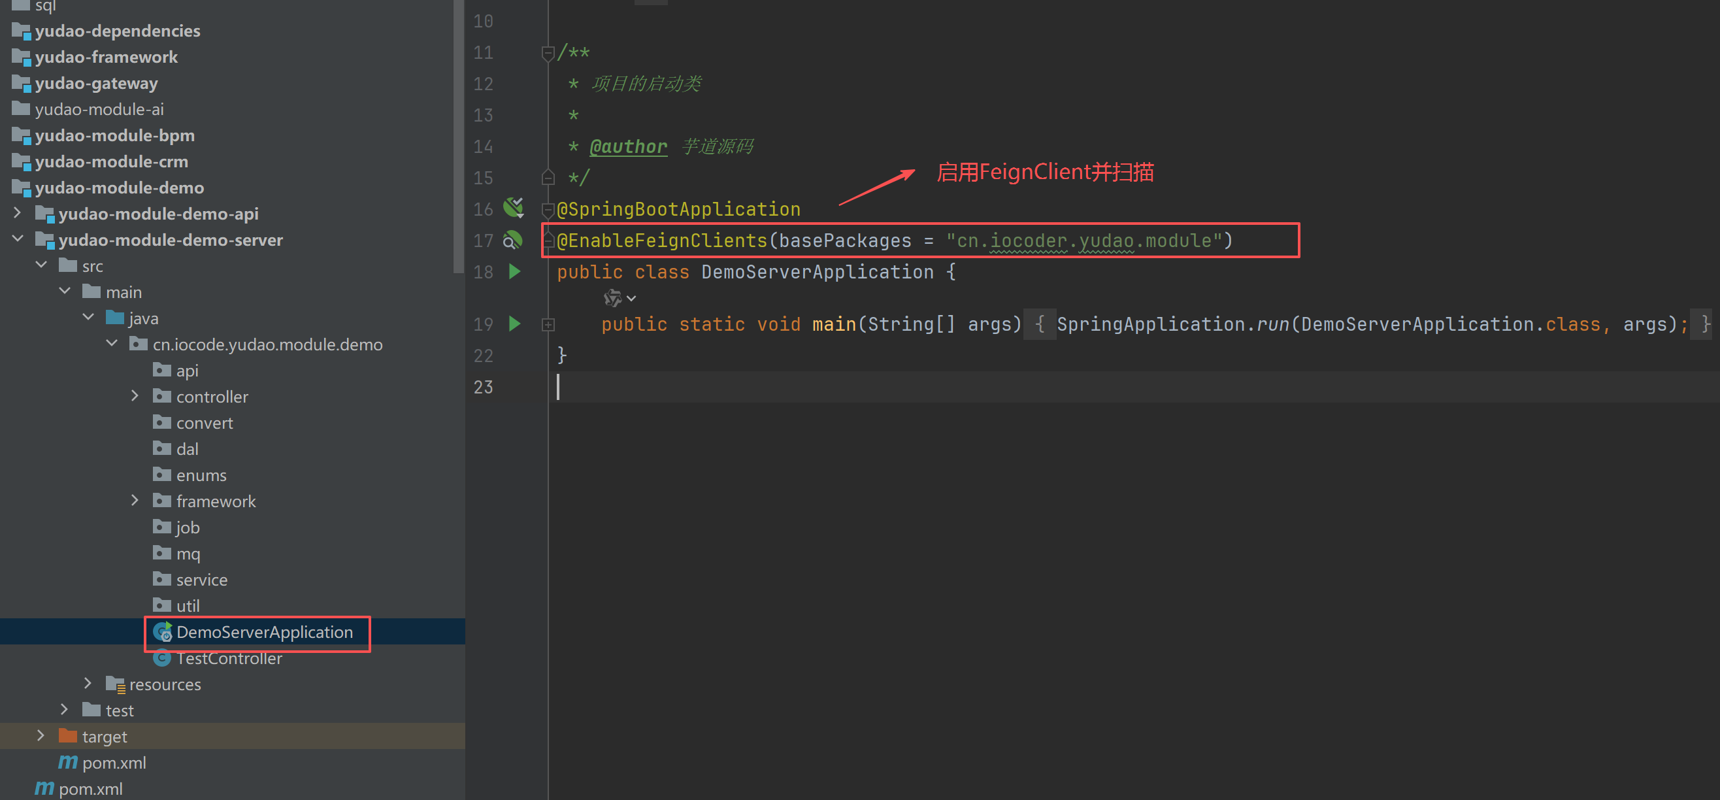Screen dimensions: 1720x800
Task: Open the TestController class file
Action: click(x=228, y=658)
